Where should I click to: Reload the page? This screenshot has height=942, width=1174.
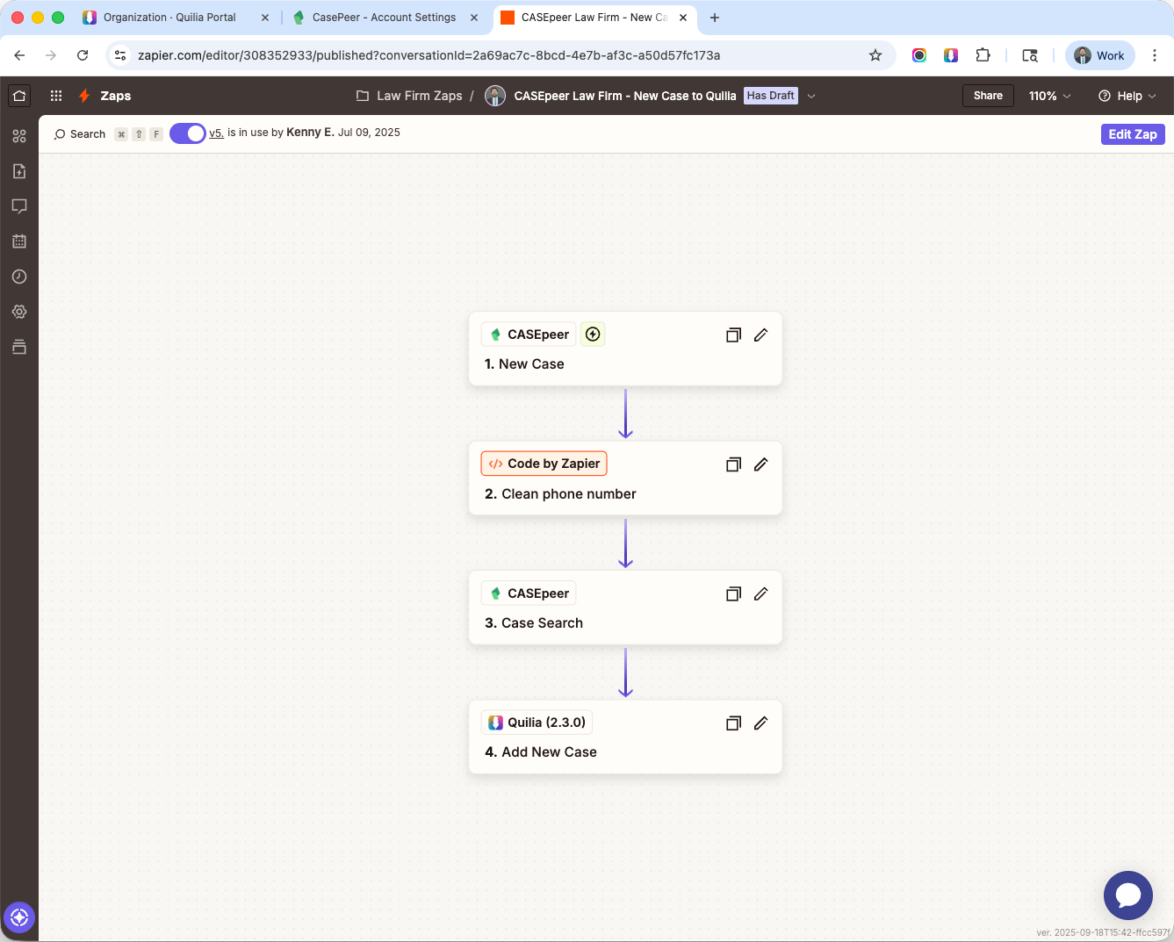(83, 55)
